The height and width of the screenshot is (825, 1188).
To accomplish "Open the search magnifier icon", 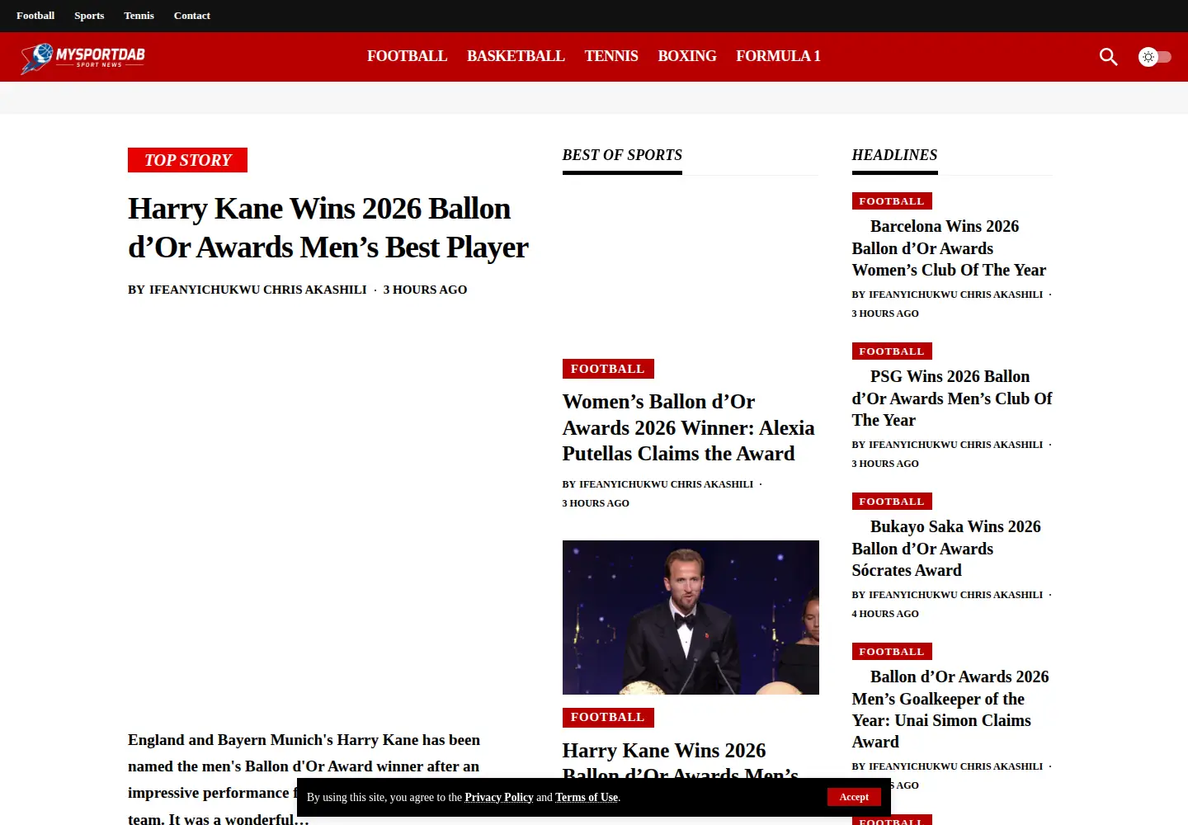I will 1108,57.
